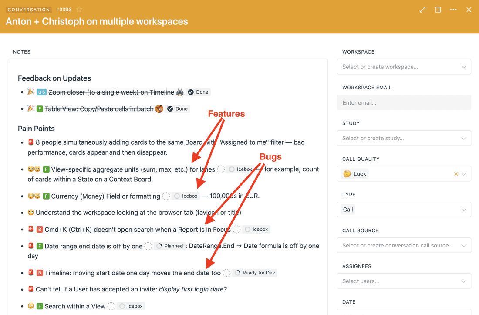This screenshot has height=315, width=479.
Task: Toggle the dashed circle next to Currency Field item
Action: point(166,196)
